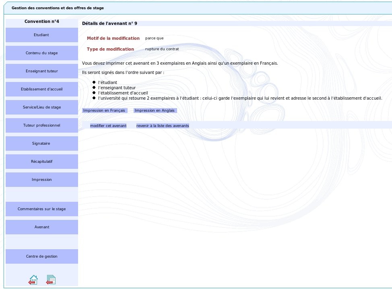Image resolution: width=392 pixels, height=289 pixels.
Task: Open the Tuteur professionnel section
Action: point(41,125)
